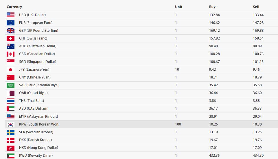Click the Swiss flag icon
The height and width of the screenshot is (159, 278).
coord(10,38)
